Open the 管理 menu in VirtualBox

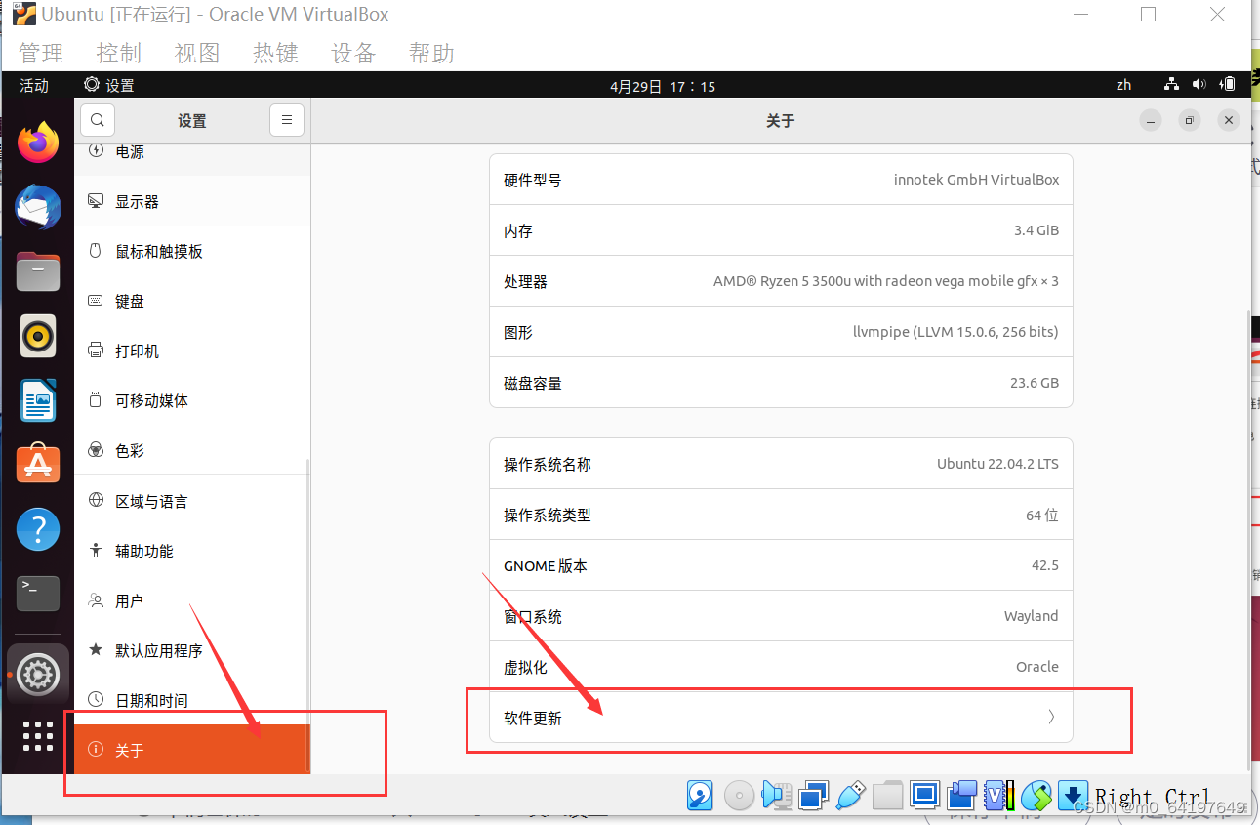point(41,53)
